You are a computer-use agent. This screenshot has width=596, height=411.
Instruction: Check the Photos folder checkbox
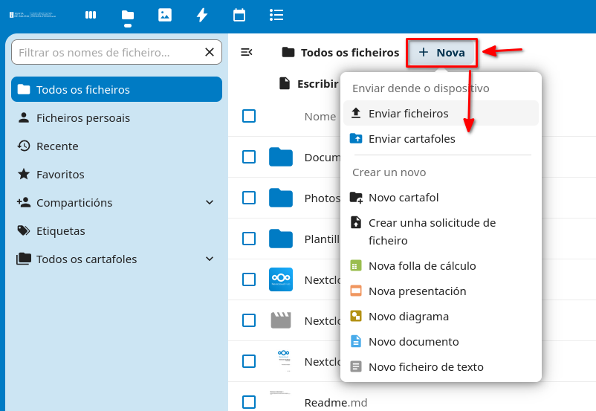pyautogui.click(x=249, y=198)
